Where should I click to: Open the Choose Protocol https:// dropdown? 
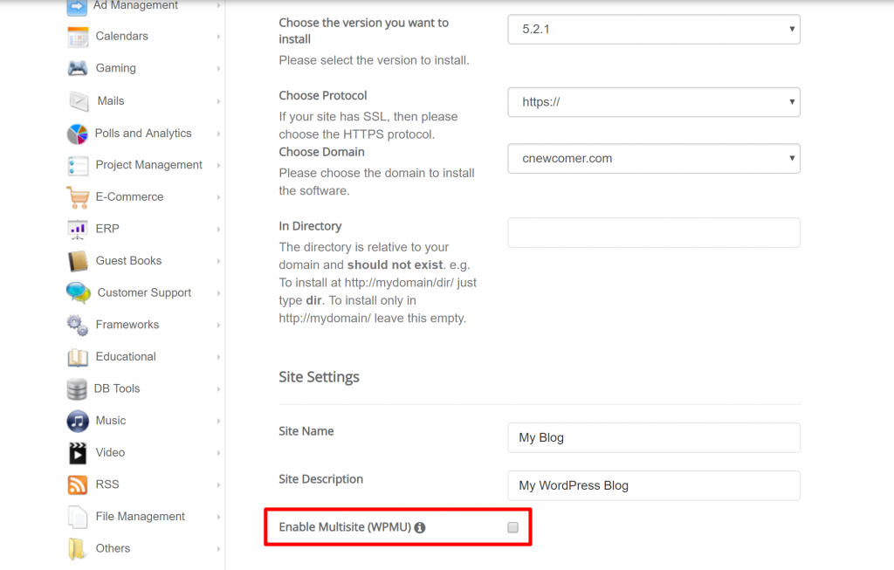653,102
